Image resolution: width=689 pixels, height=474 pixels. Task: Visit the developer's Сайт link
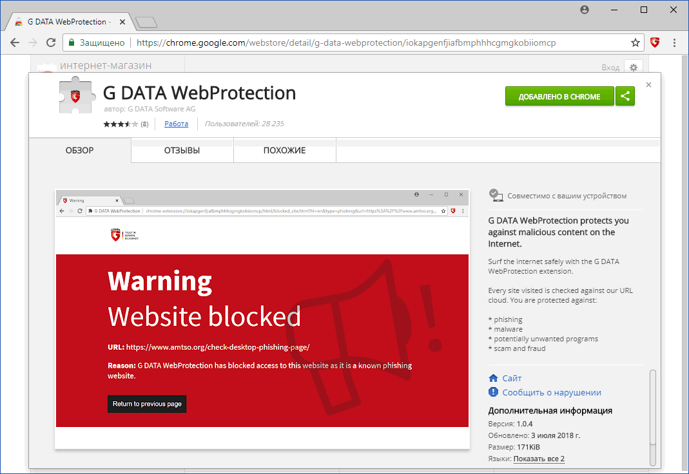click(x=512, y=378)
